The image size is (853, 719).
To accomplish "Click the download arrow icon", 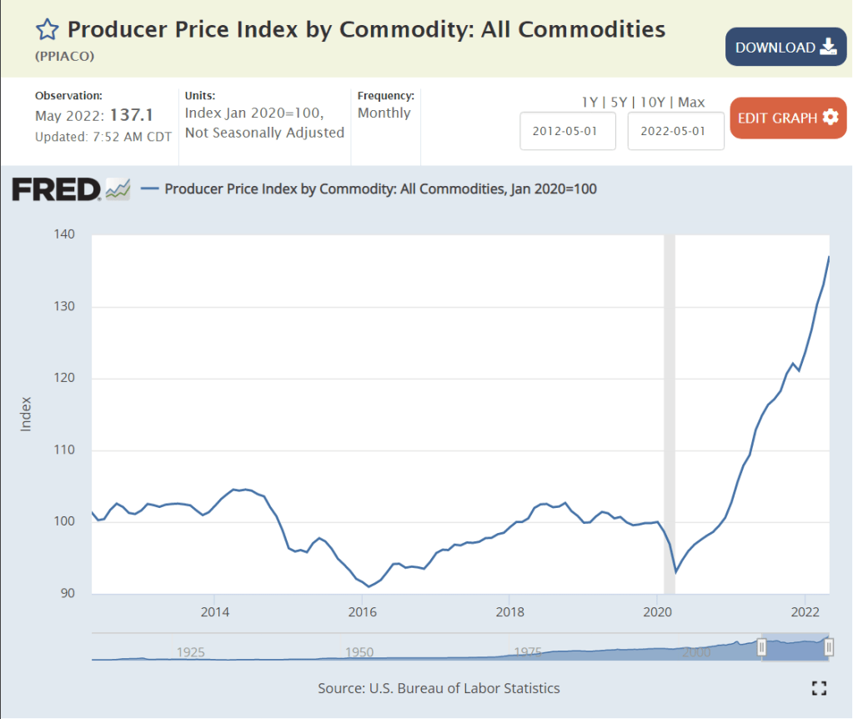I will point(828,47).
